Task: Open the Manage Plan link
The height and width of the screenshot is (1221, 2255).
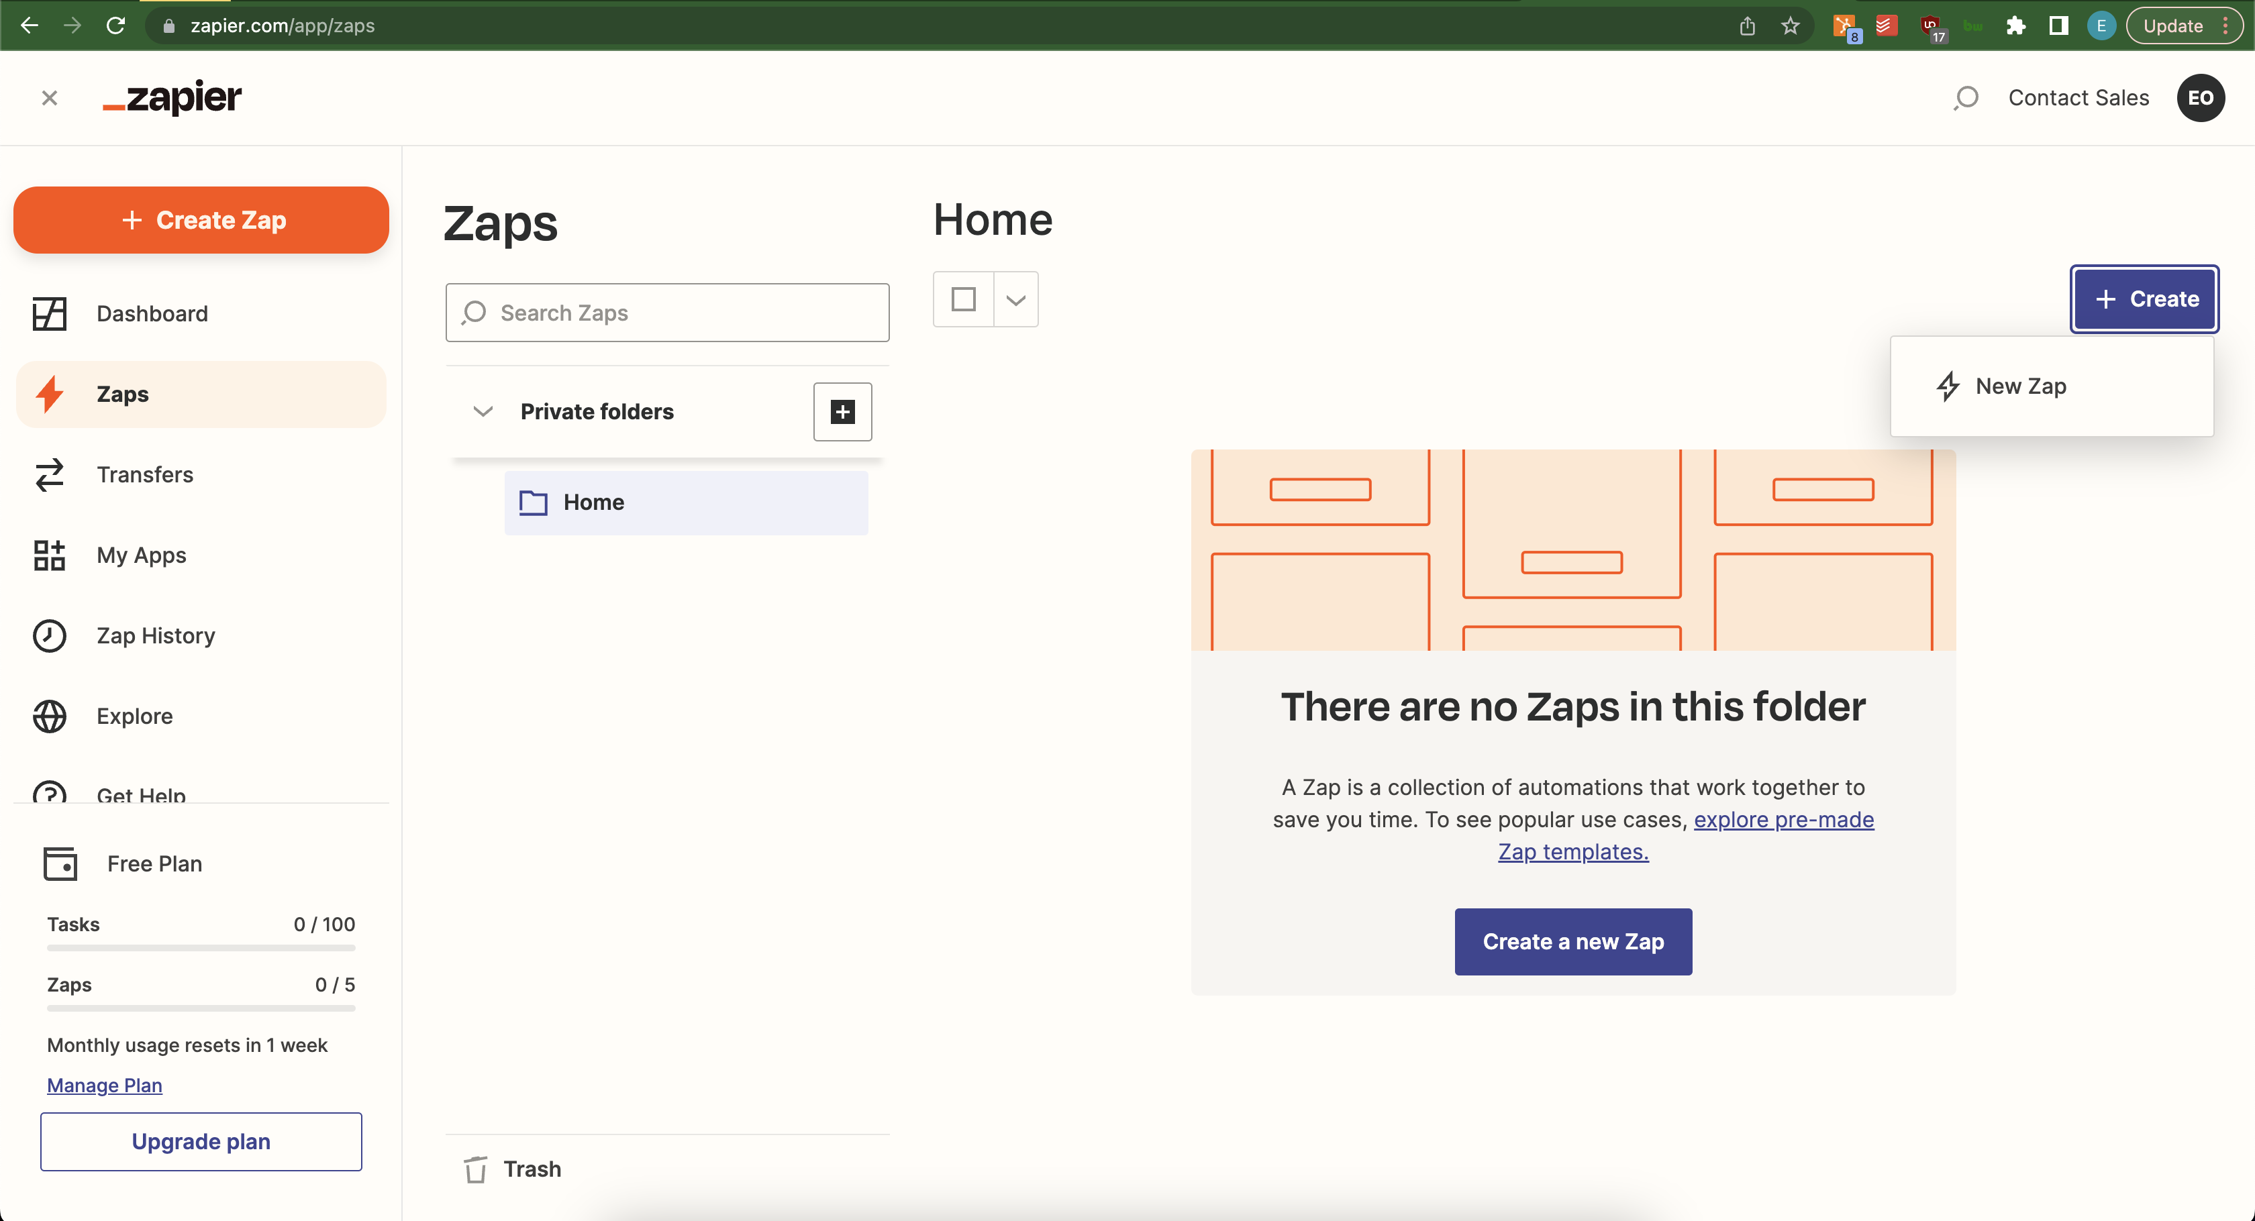Action: click(104, 1085)
